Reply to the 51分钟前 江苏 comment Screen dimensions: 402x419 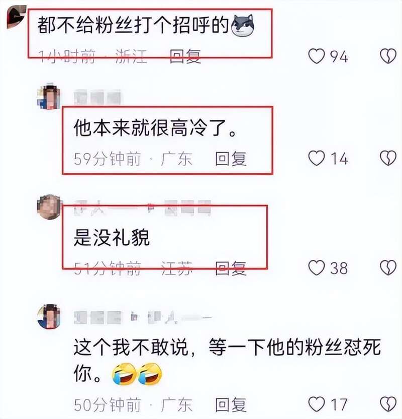point(231,268)
